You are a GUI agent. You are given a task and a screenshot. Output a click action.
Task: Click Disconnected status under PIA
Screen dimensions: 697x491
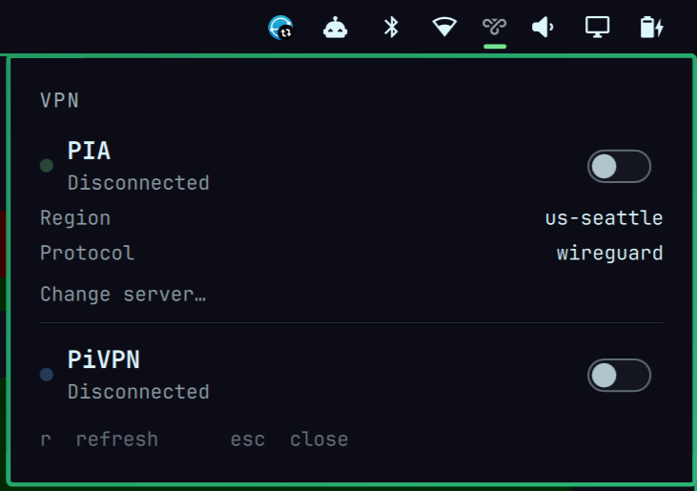tap(138, 183)
